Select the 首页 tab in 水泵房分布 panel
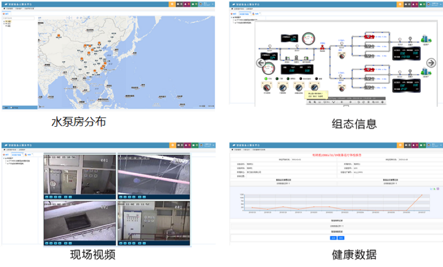This screenshot has width=443, height=267. (6, 14)
